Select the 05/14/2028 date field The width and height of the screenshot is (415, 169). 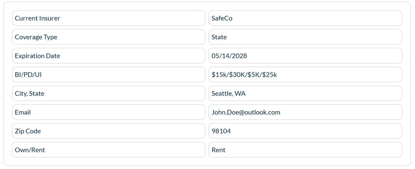click(305, 56)
